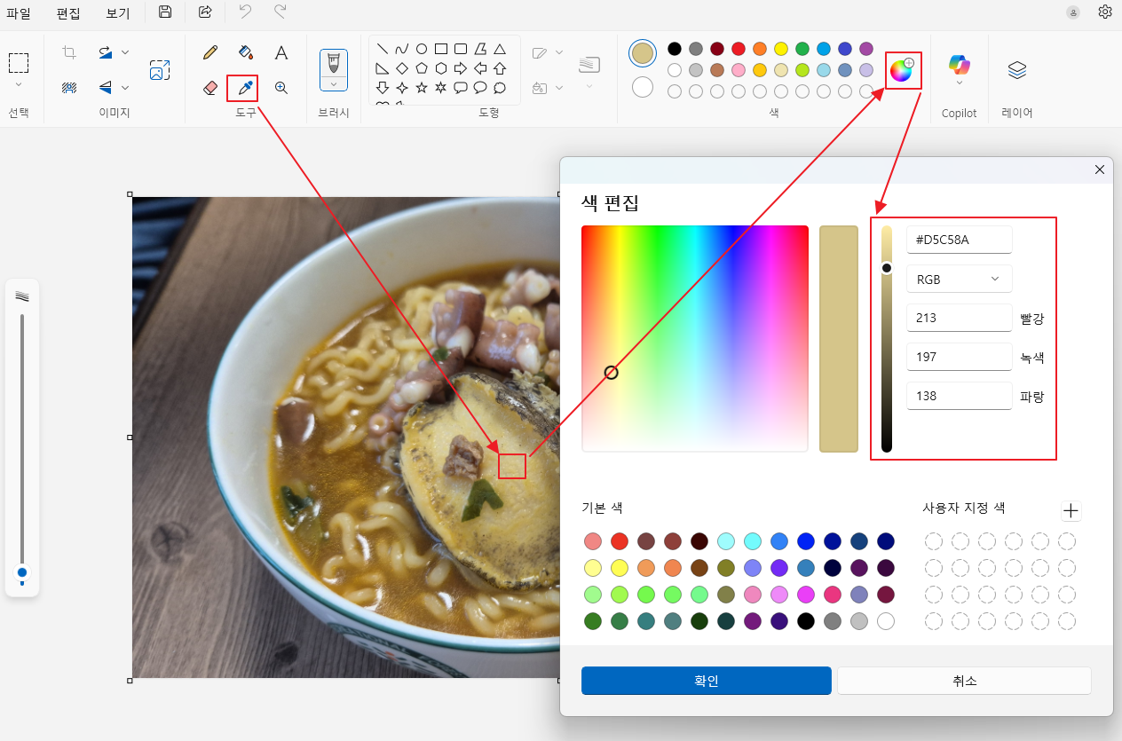
Task: Click the Undo arrow icon
Action: [x=245, y=12]
